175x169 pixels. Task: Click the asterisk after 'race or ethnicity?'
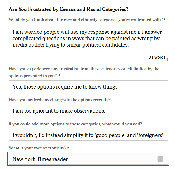point(68,148)
